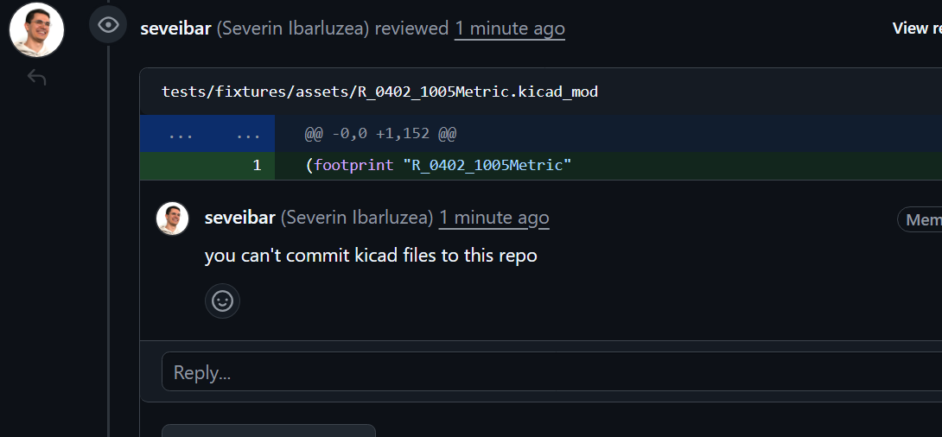
Task: Click the large seveibar profile avatar
Action: point(37,29)
